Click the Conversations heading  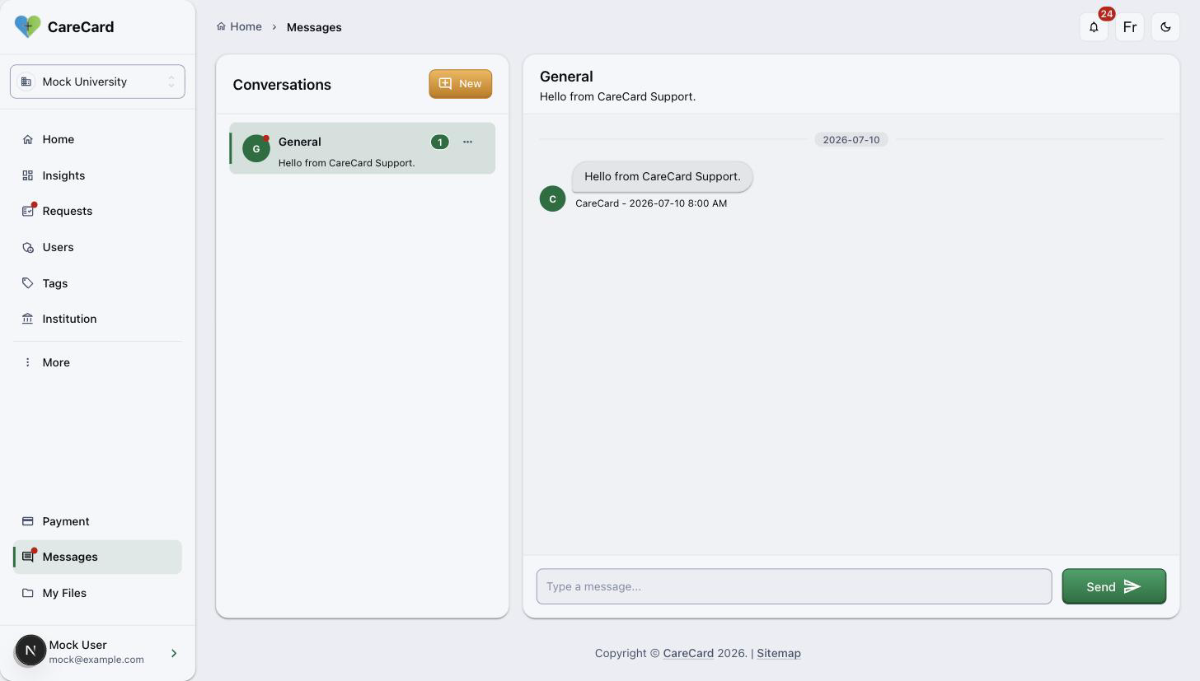pos(282,85)
